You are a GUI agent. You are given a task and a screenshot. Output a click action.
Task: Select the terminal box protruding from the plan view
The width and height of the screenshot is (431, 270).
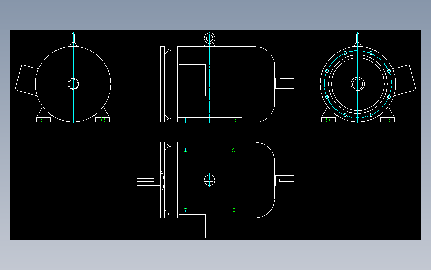(x=192, y=226)
